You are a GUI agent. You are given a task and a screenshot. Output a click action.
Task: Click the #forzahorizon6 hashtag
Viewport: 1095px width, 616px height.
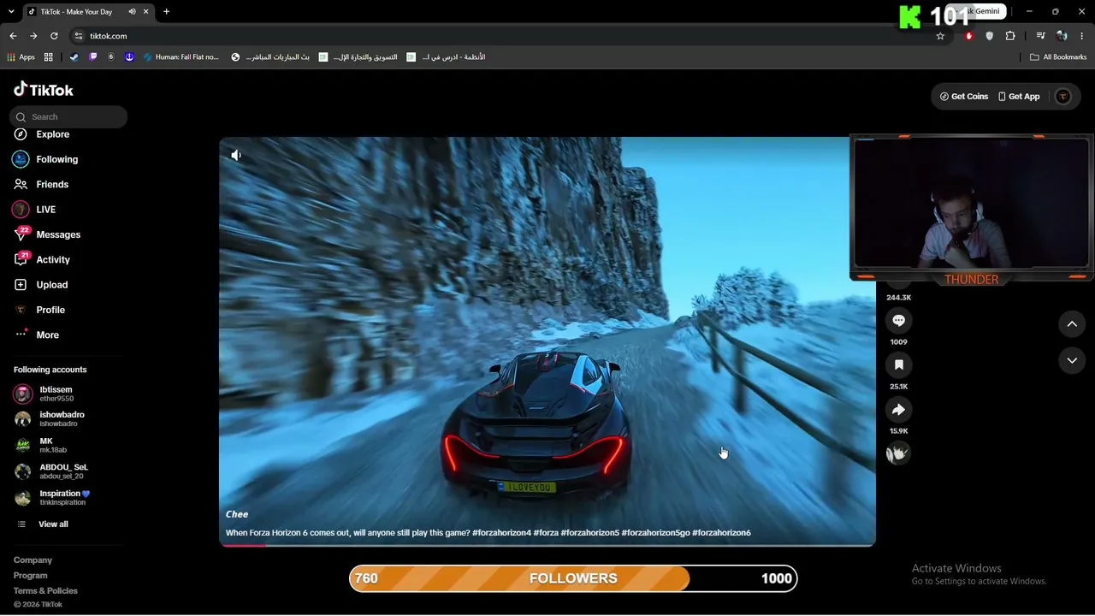pyautogui.click(x=721, y=533)
